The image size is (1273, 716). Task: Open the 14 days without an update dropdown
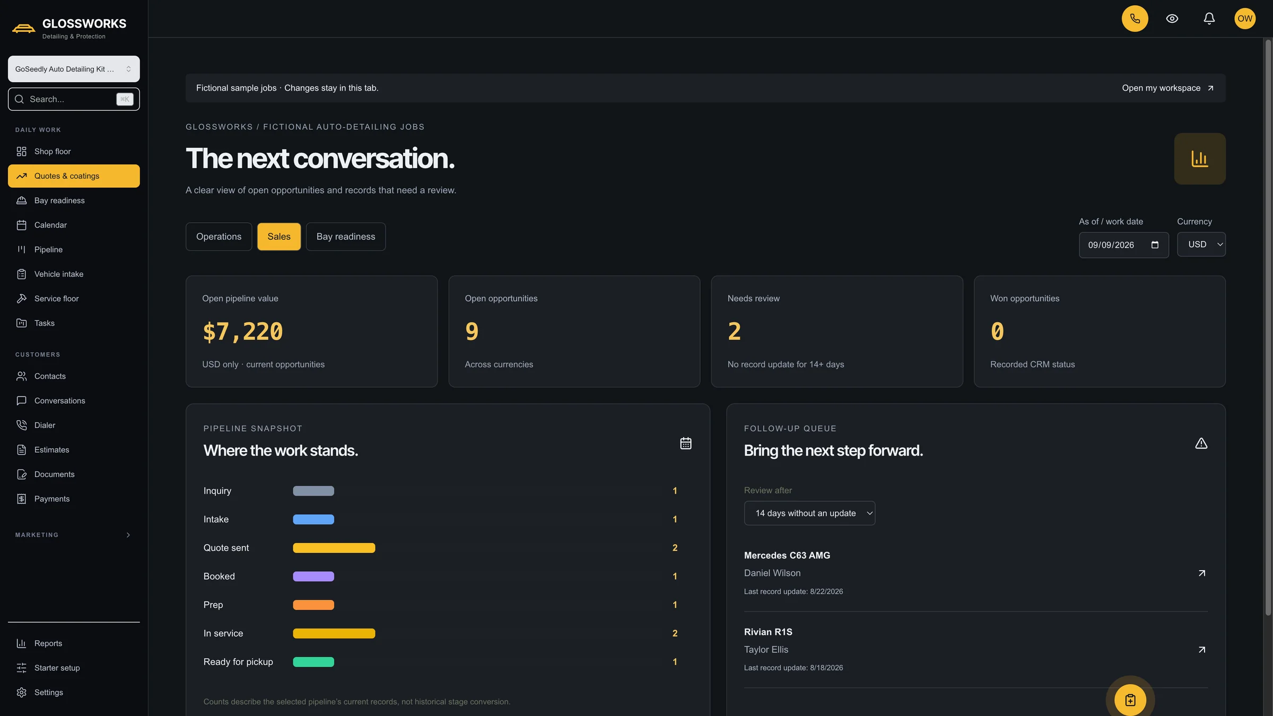pyautogui.click(x=809, y=513)
